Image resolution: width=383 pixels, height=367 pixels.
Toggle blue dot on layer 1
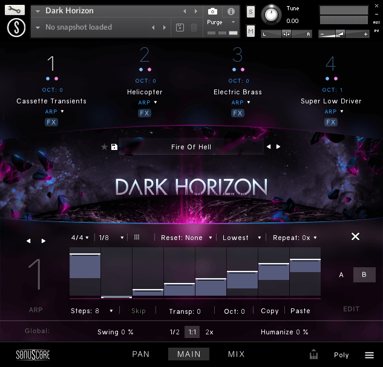[x=48, y=79]
